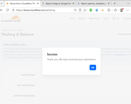
Task: Click 'Thank you. We have received your submission.' text
Action: (72, 60)
